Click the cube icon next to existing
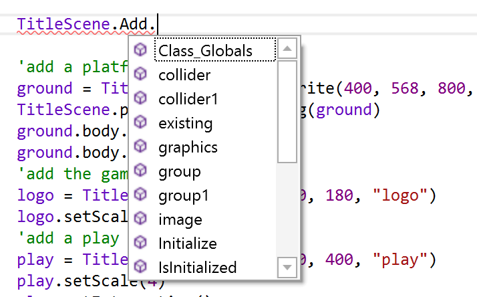 click(x=140, y=123)
